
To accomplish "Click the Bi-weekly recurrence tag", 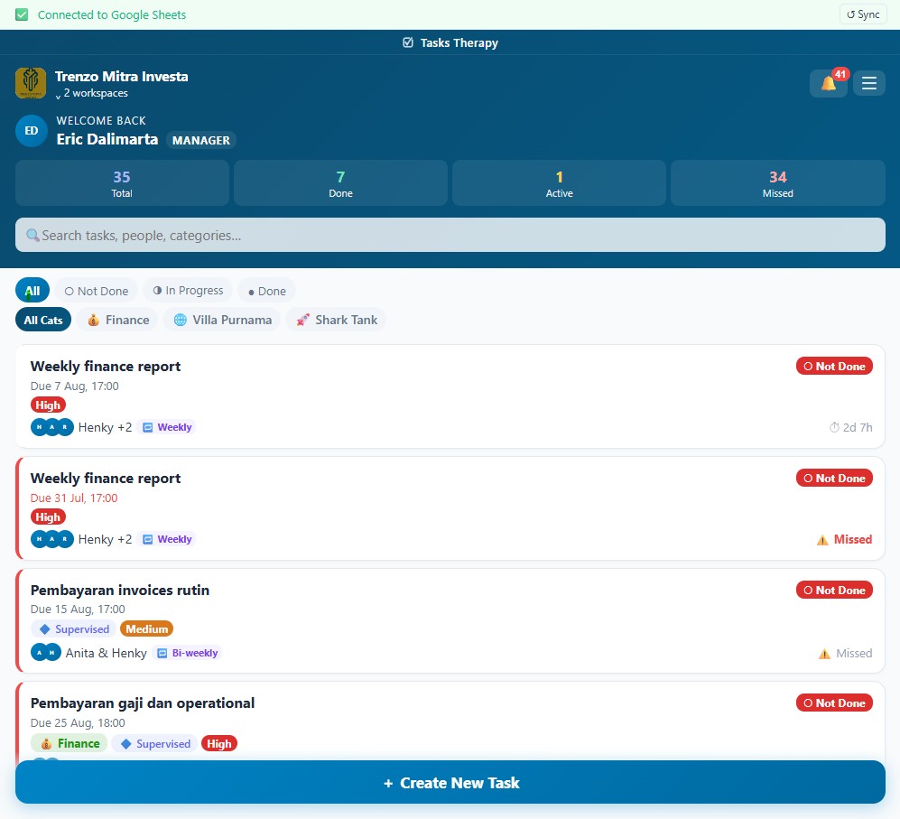I will 187,653.
